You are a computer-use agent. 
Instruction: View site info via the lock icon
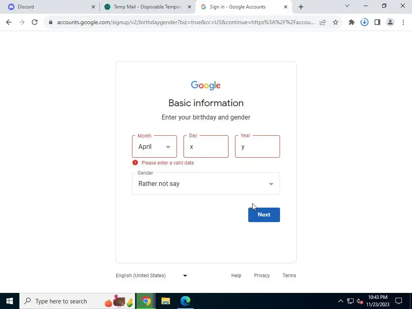pyautogui.click(x=51, y=23)
